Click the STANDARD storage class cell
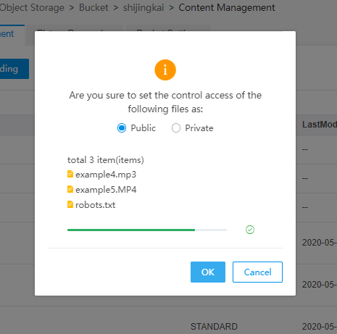The width and height of the screenshot is (337, 334). (x=214, y=327)
